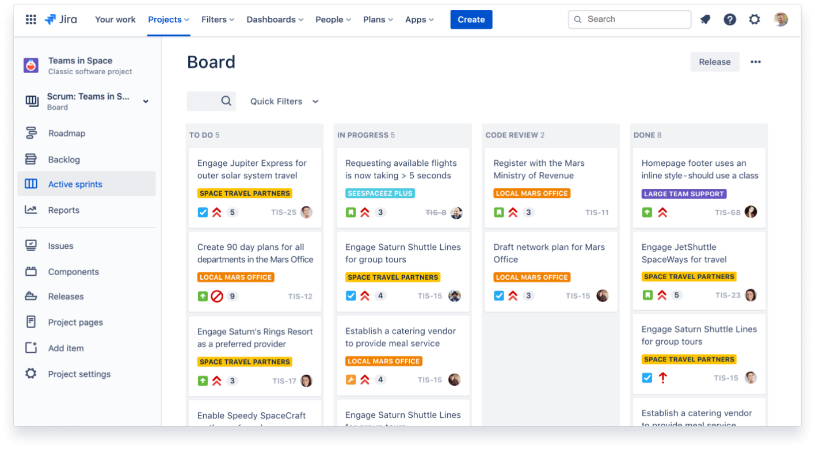Click the Your work menu item

[115, 19]
